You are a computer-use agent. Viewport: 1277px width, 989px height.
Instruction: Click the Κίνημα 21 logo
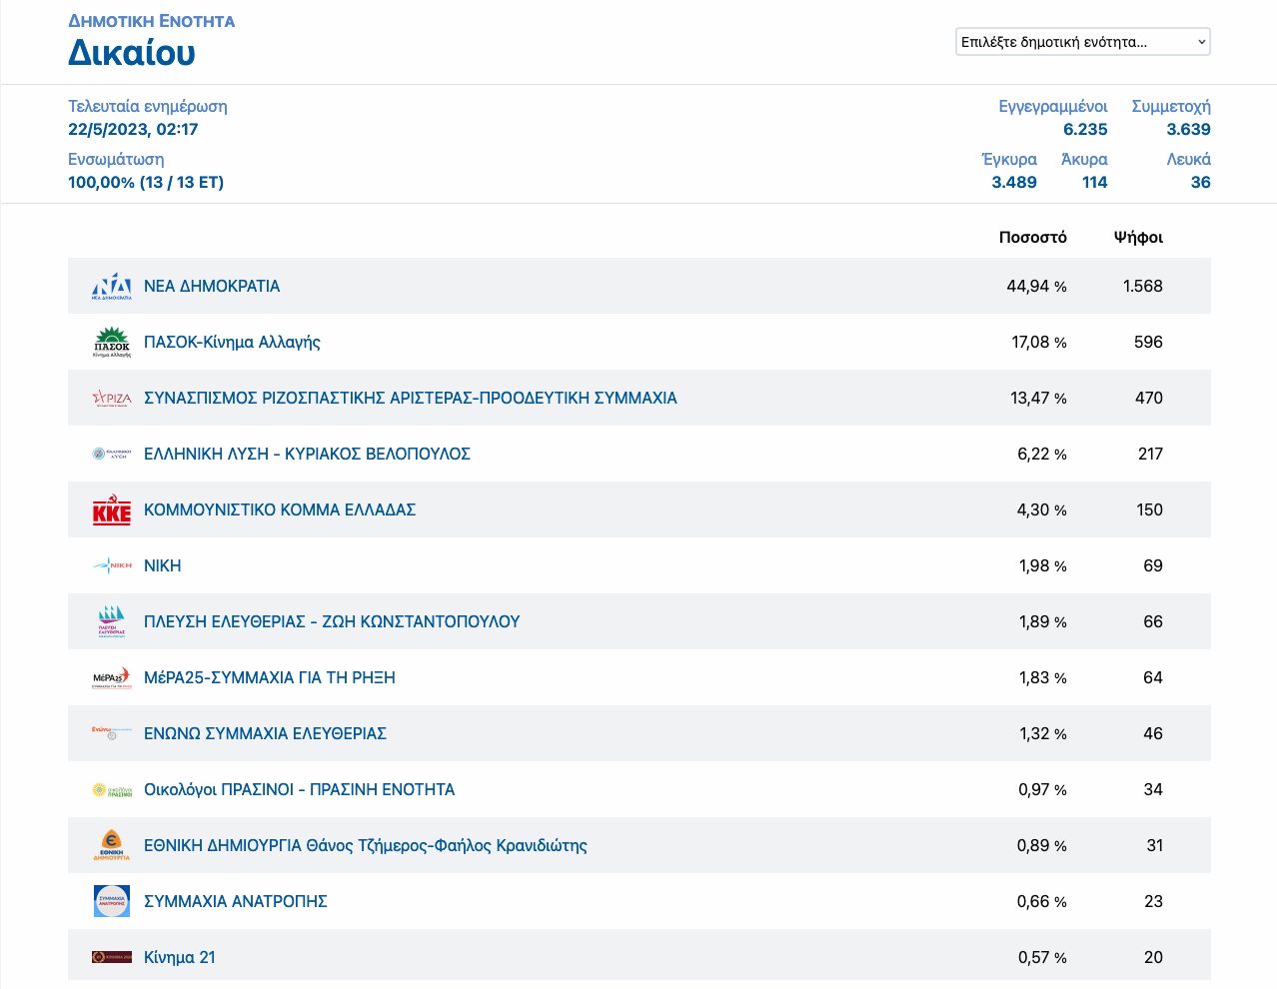(112, 957)
